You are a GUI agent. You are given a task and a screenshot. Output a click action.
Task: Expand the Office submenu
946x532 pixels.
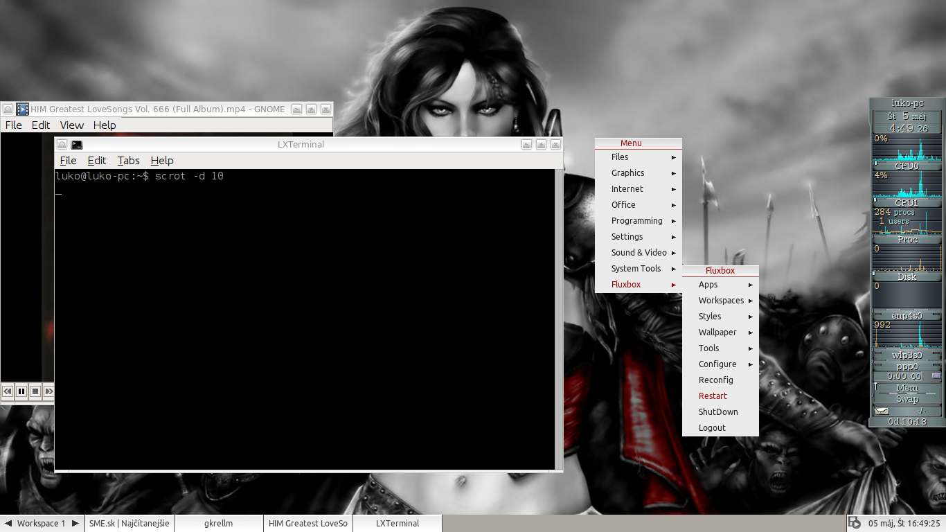(639, 205)
